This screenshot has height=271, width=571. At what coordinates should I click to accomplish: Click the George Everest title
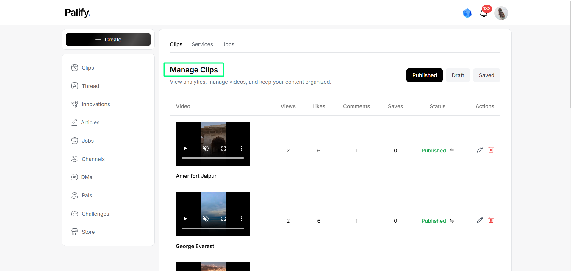point(195,246)
